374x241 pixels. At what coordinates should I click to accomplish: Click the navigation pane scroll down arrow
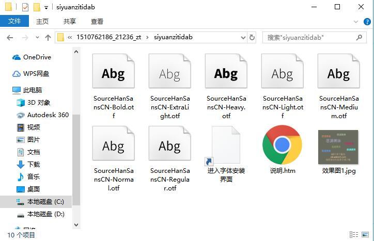[76, 224]
